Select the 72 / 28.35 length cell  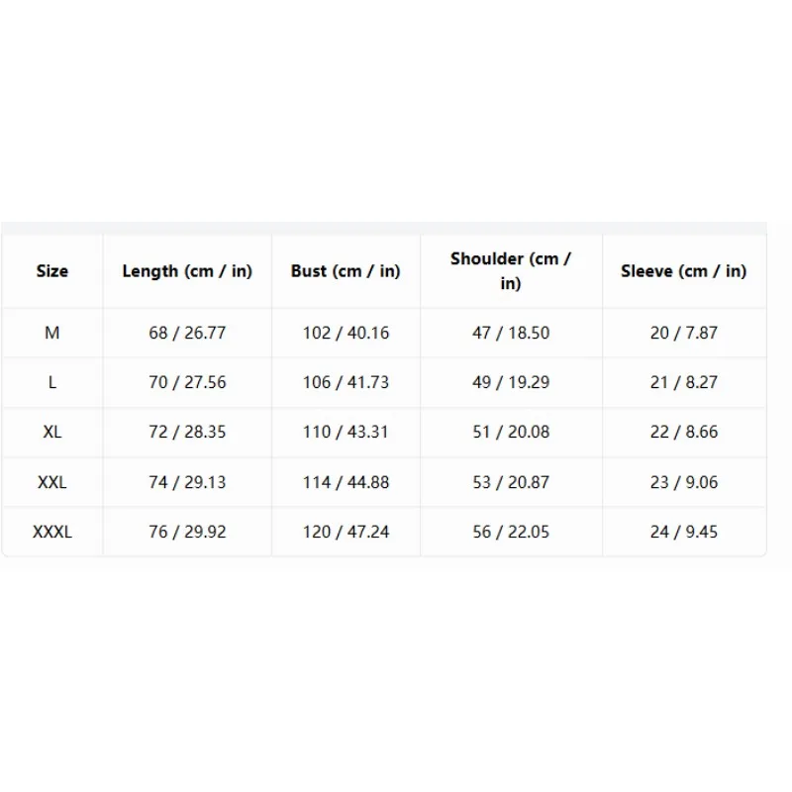tap(187, 432)
